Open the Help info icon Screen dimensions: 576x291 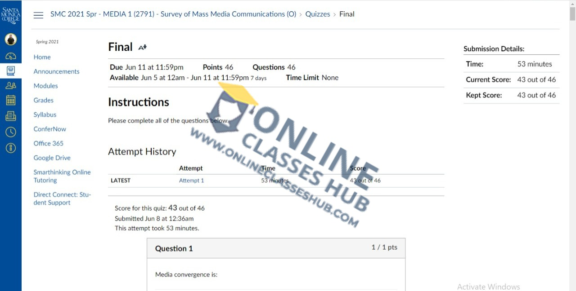pos(11,148)
